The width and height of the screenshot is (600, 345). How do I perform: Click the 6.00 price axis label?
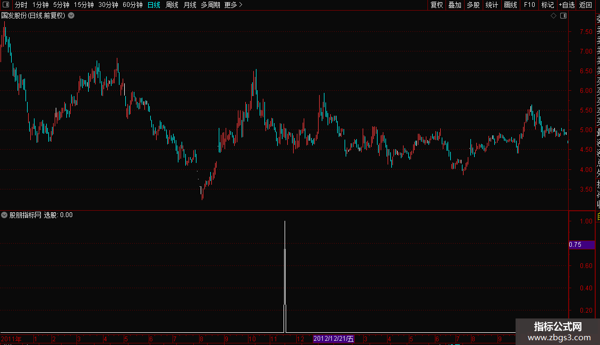click(x=586, y=91)
